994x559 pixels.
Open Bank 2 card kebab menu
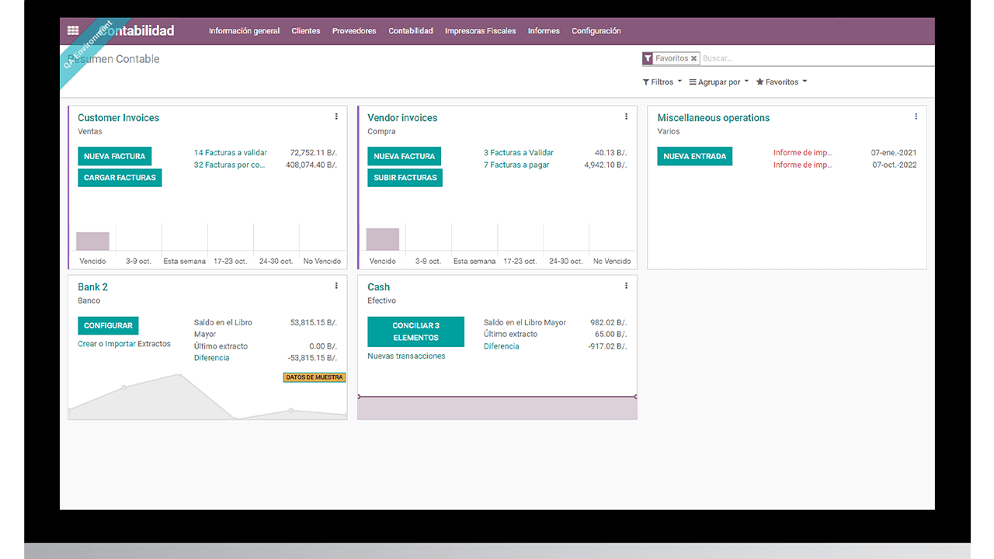336,286
